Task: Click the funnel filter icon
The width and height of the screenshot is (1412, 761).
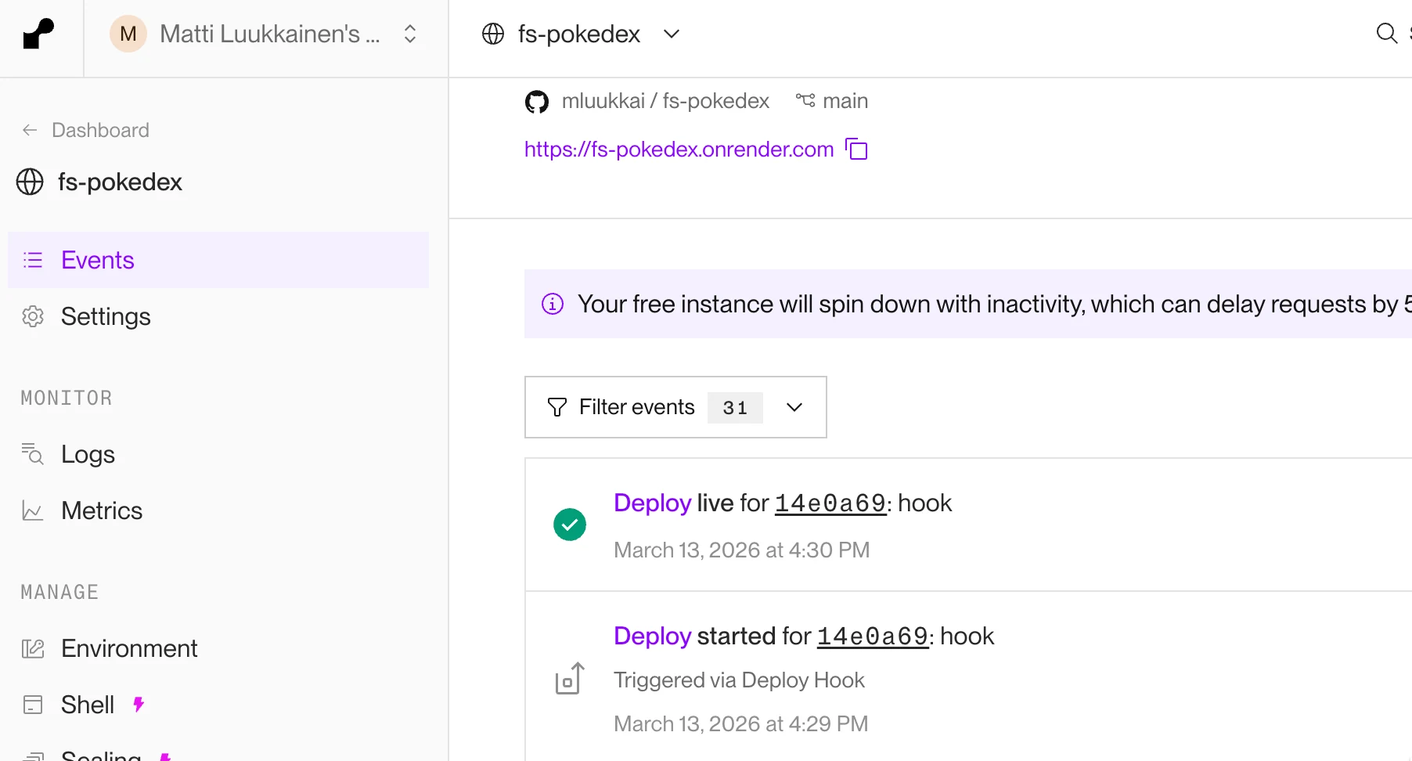Action: (557, 407)
